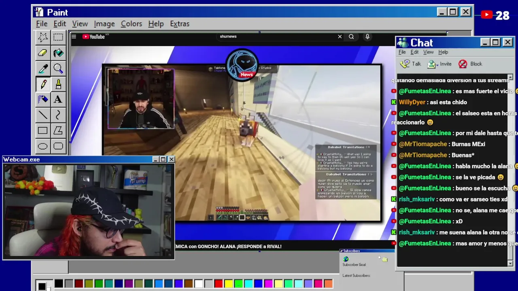The image size is (518, 291).
Task: Pick the Rectangle shape tool
Action: tap(42, 131)
